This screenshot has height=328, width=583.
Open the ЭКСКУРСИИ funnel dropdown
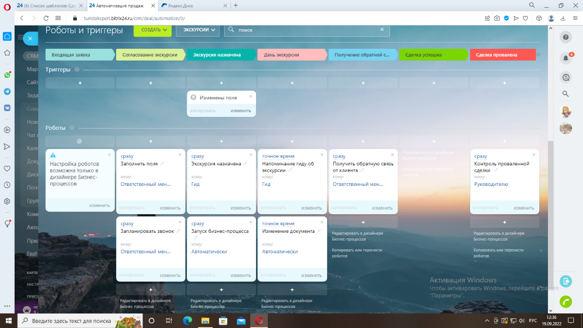pos(198,30)
